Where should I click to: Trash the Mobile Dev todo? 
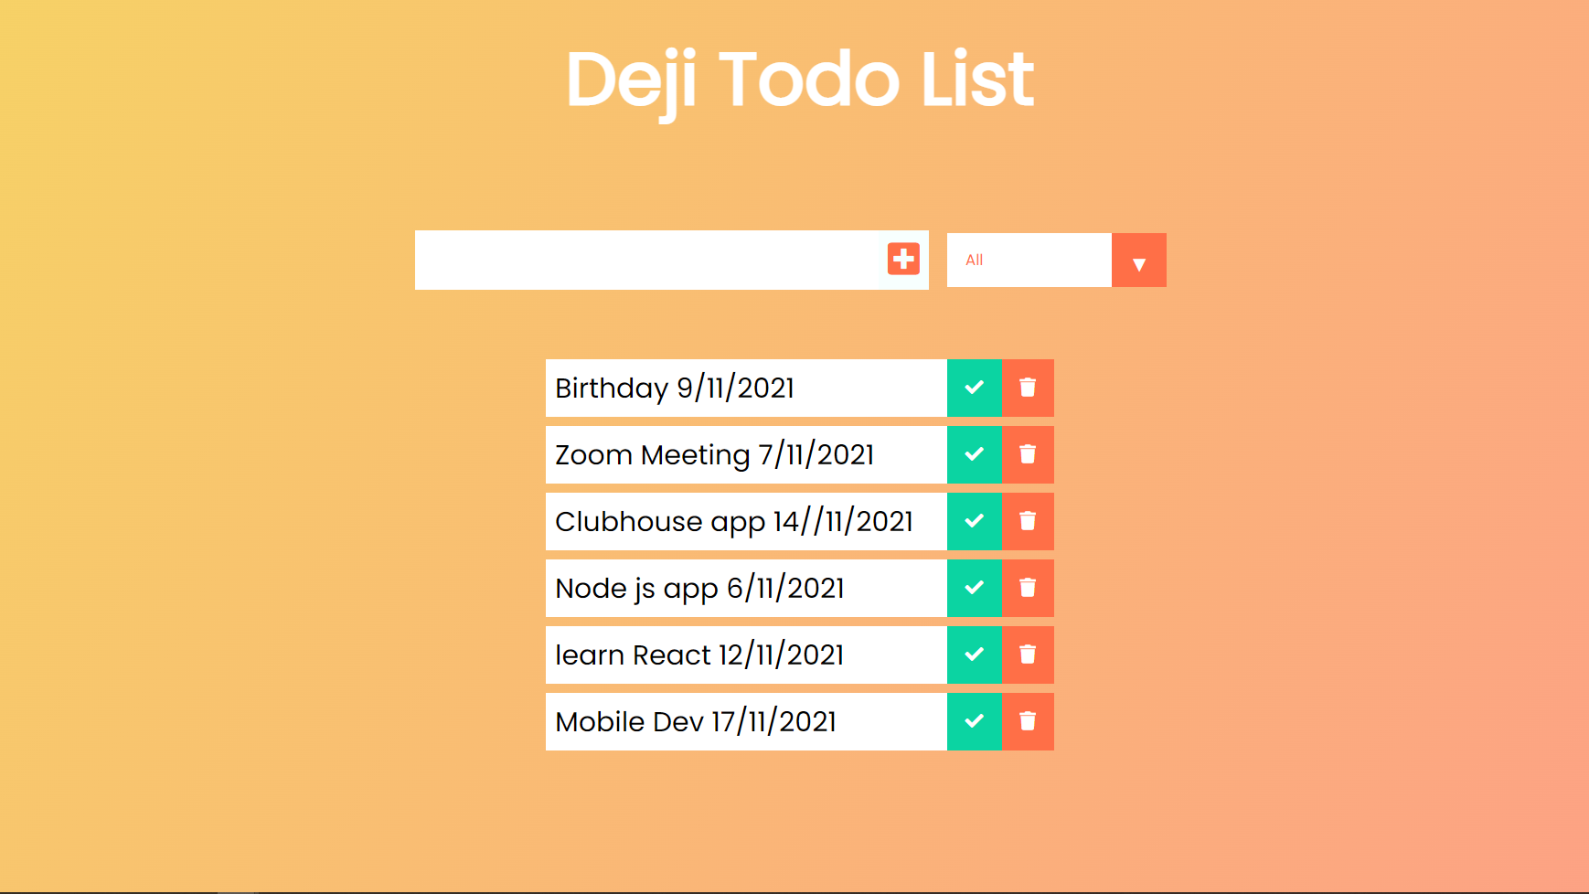point(1028,721)
